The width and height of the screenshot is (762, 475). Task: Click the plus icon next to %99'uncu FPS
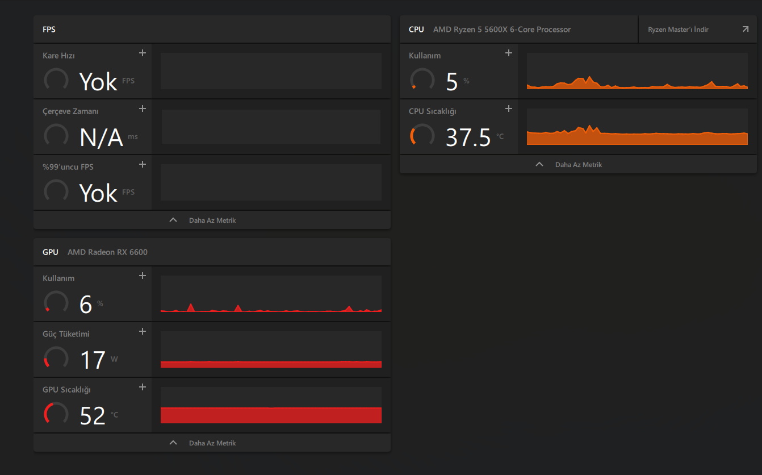click(x=143, y=164)
